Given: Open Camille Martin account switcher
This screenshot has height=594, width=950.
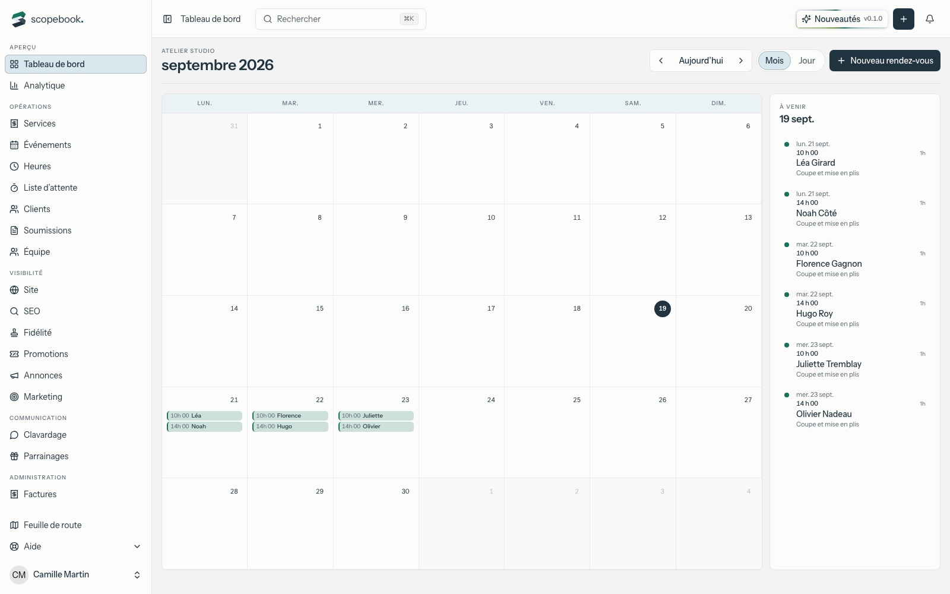Looking at the screenshot, I should tap(75, 574).
